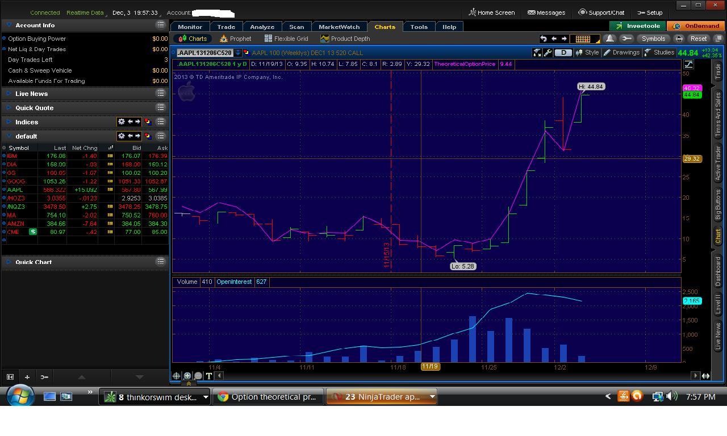Image resolution: width=727 pixels, height=436 pixels.
Task: Click the zoom-in magnifier below chart
Action: (x=187, y=376)
